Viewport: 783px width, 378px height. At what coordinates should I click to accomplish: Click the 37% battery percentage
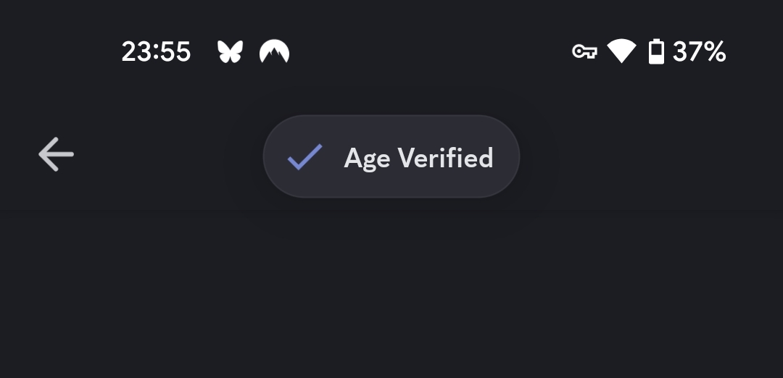tap(699, 51)
